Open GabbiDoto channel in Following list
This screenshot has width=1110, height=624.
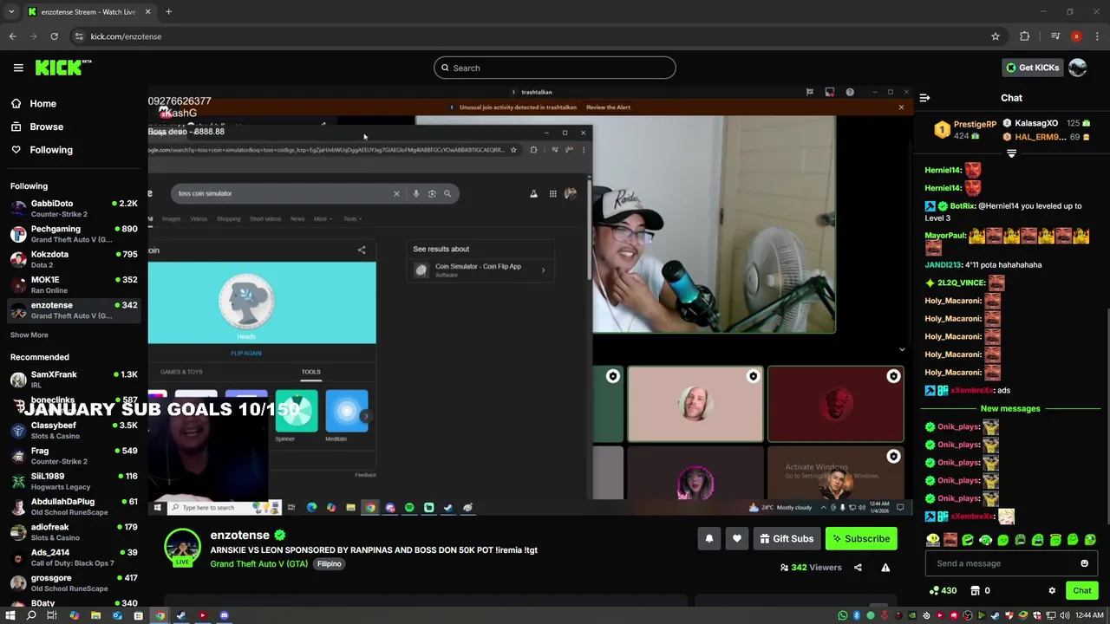[74, 209]
